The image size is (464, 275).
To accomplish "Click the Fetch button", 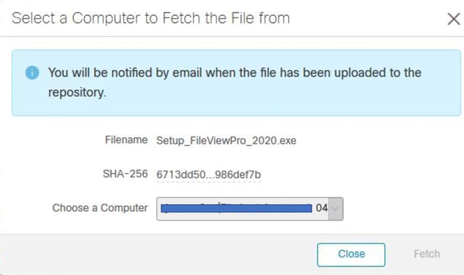I will [x=427, y=254].
